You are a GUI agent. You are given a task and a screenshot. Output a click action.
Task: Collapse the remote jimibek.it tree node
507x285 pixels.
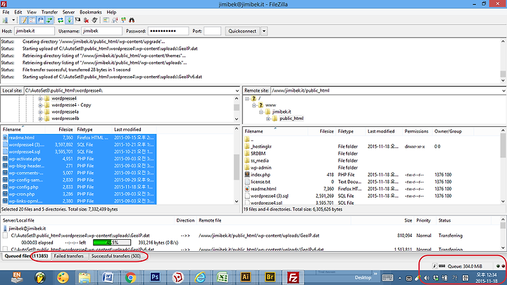261,111
